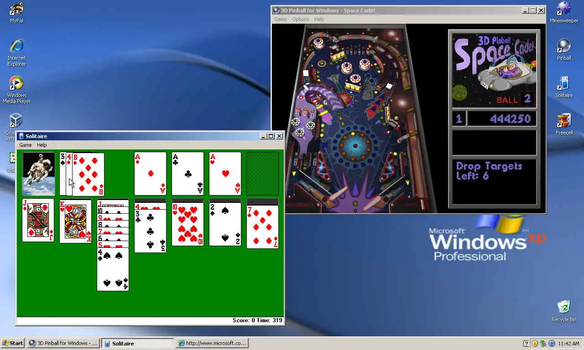Select the 4 of spades card
This screenshot has height=350, width=584.
pyautogui.click(x=113, y=269)
